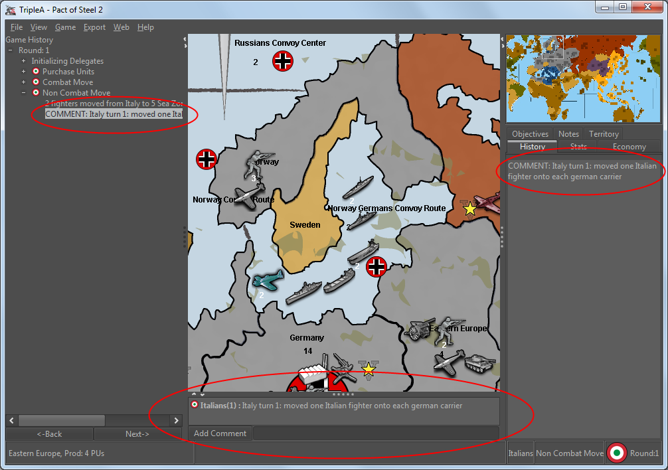Click the tank unit in Eastern Europe

(480, 364)
